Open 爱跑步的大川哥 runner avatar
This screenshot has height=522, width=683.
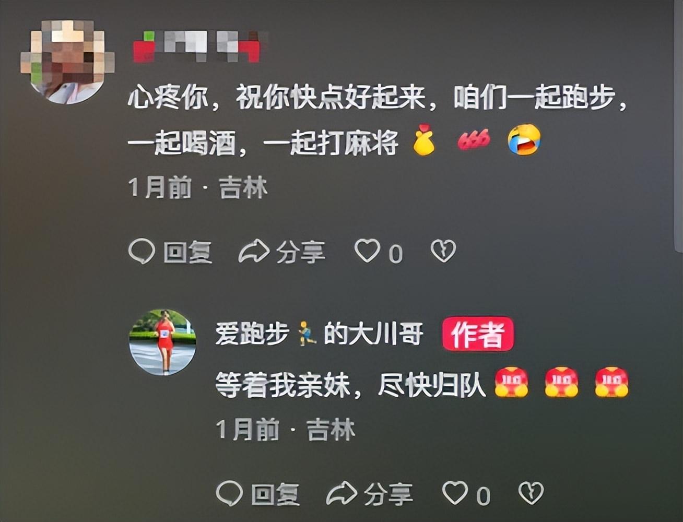coord(162,342)
